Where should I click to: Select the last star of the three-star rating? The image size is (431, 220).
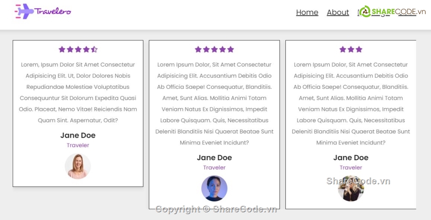tap(359, 49)
